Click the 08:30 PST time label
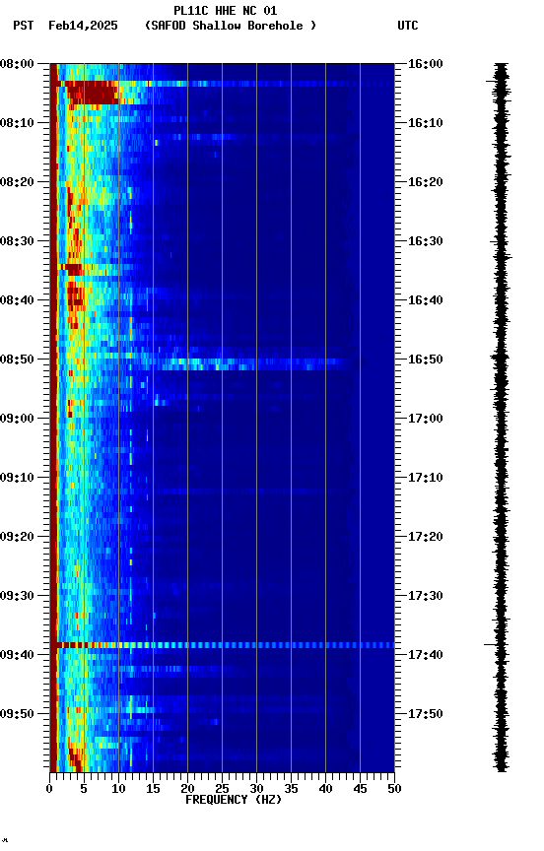 (x=17, y=241)
